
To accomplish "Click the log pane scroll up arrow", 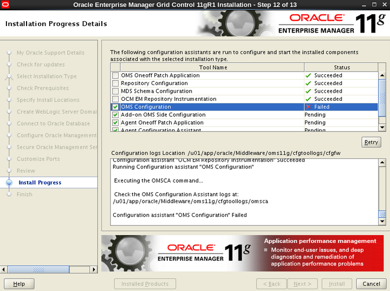I will pos(382,163).
